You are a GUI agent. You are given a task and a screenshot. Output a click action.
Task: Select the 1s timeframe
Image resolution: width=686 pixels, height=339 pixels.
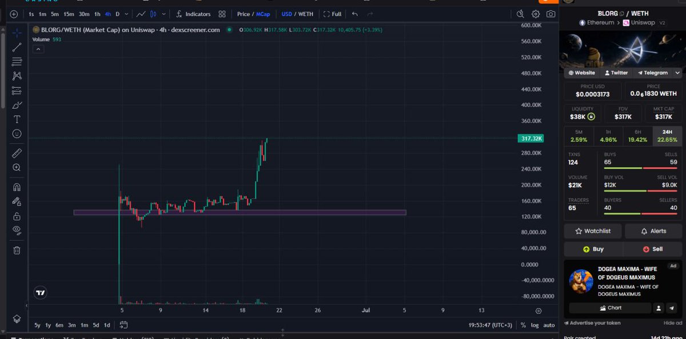pos(31,14)
